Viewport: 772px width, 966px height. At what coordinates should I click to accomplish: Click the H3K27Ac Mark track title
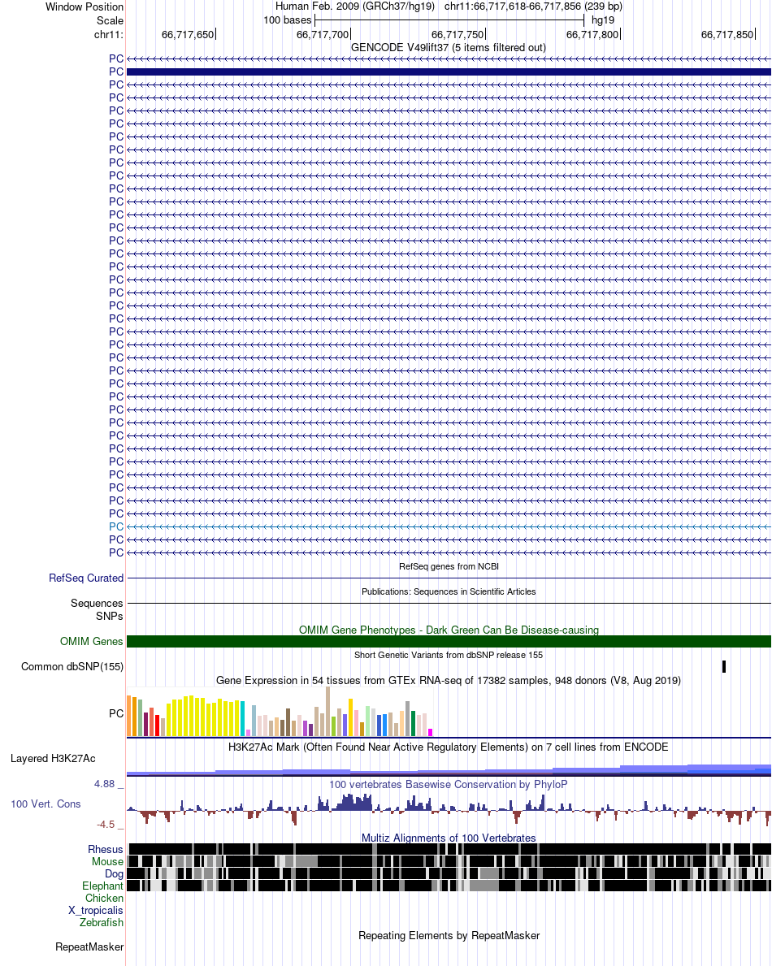(449, 747)
